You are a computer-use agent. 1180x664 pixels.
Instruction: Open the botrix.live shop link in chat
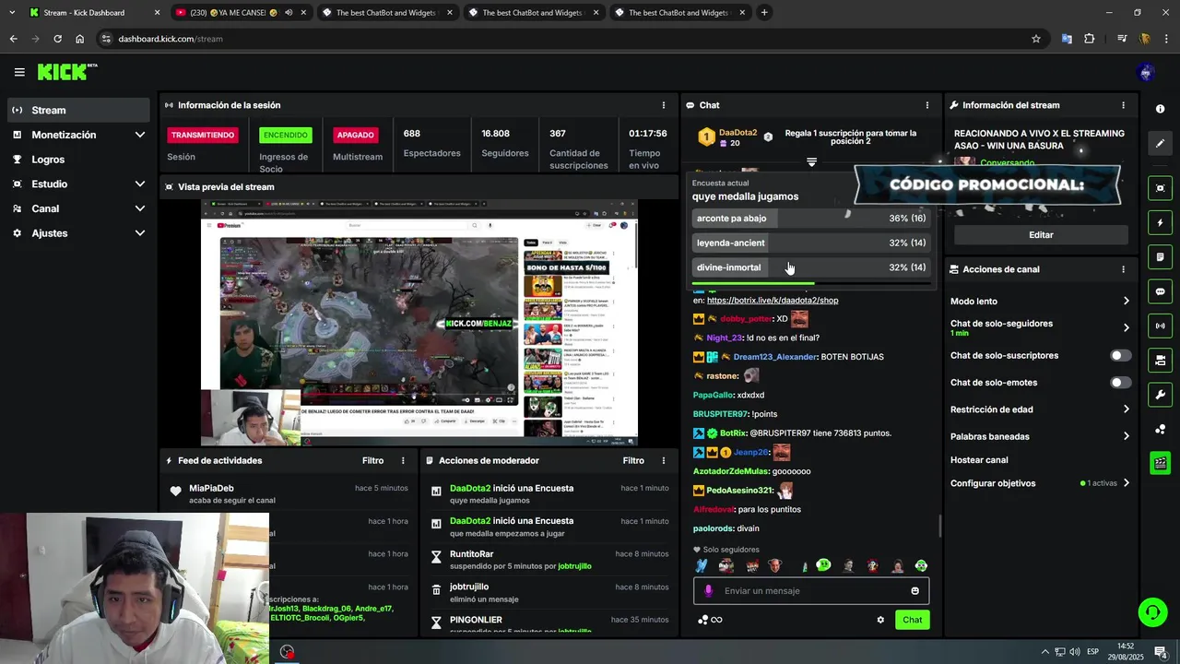pos(773,301)
